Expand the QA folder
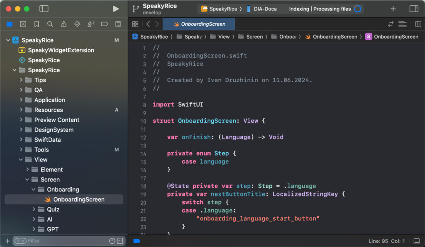Viewport: 425px width, 247px height. point(21,90)
